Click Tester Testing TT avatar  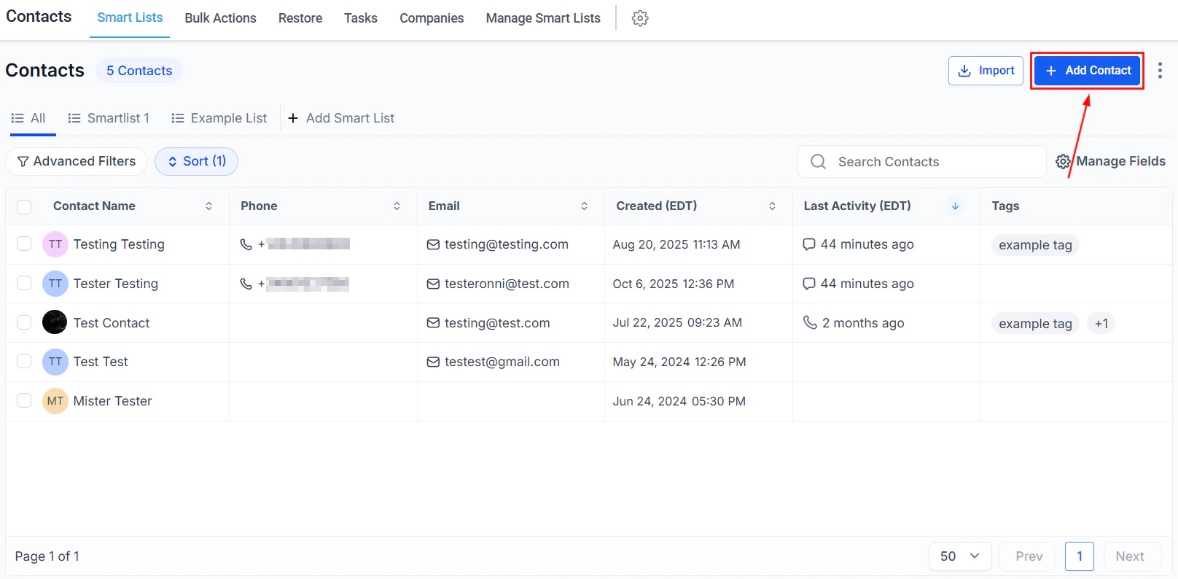pyautogui.click(x=55, y=284)
